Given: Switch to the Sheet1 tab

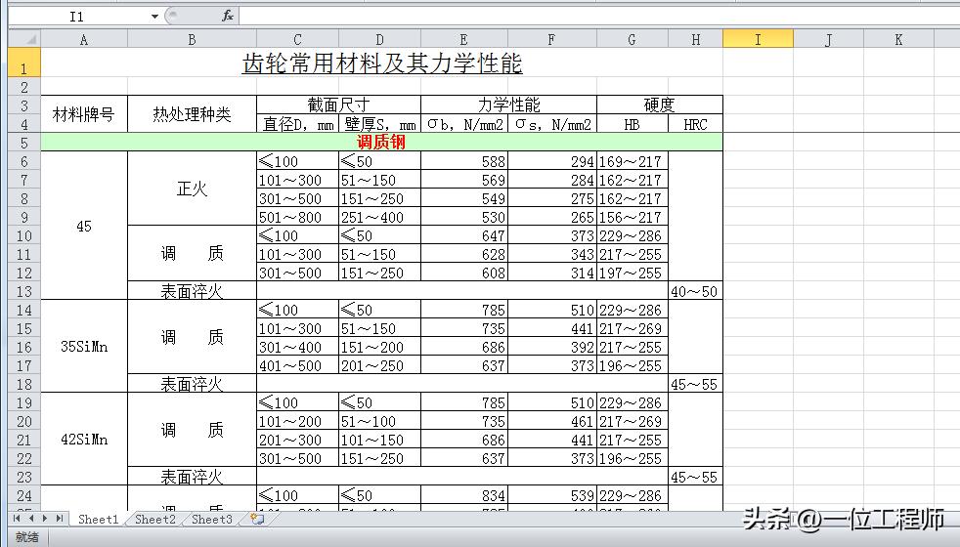Looking at the screenshot, I should click(x=98, y=519).
